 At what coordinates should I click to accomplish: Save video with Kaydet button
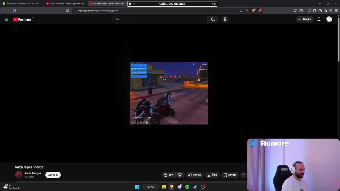tap(230, 175)
